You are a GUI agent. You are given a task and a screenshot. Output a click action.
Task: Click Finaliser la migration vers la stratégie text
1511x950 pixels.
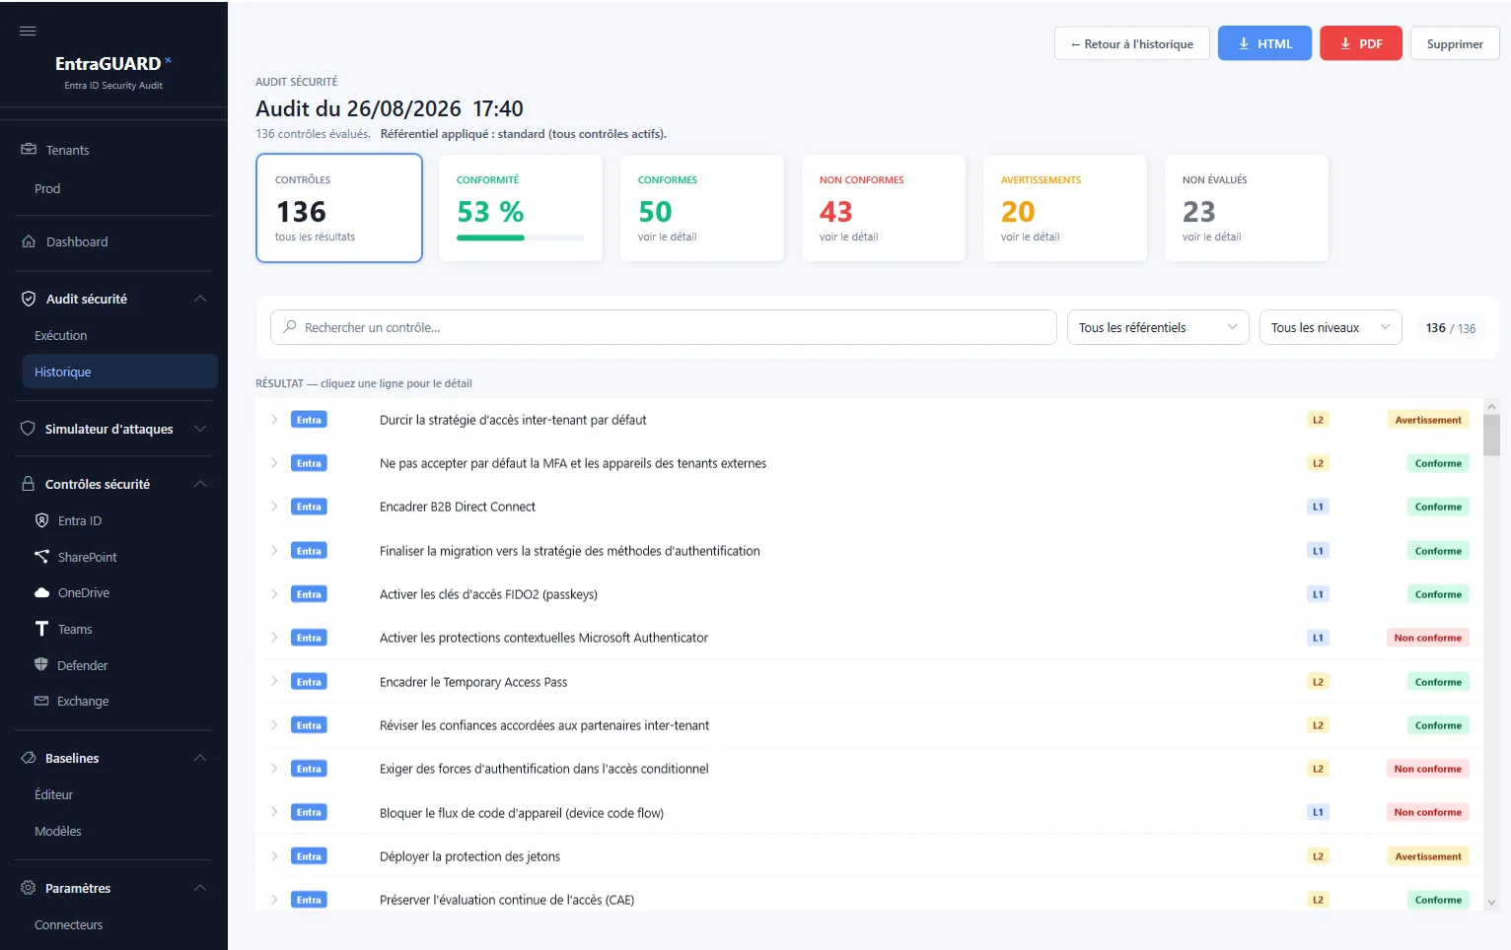569,551
